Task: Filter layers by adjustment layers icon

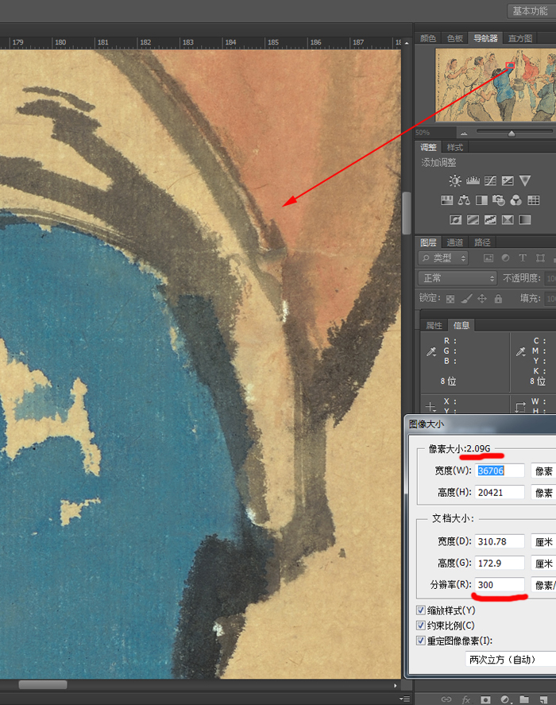Action: coord(506,258)
